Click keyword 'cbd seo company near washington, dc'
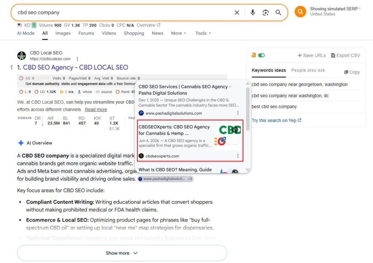The height and width of the screenshot is (263, 373). 290,96
